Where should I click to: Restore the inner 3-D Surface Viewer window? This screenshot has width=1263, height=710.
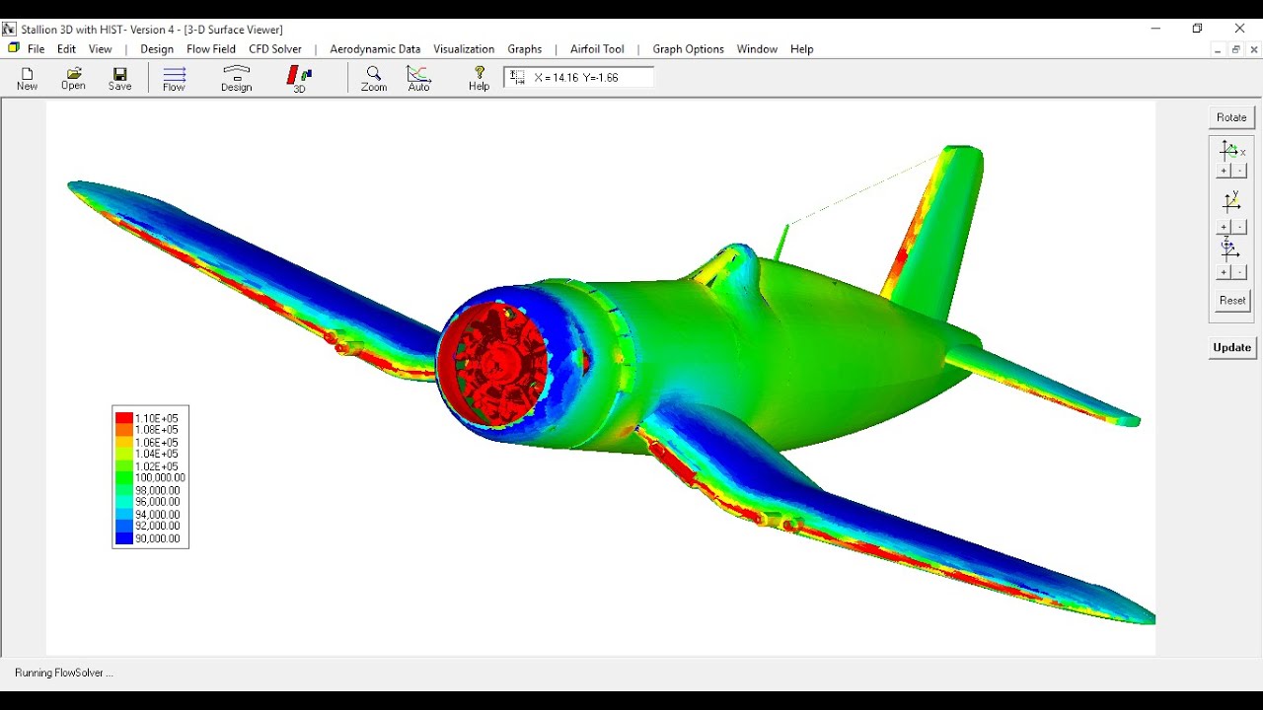tap(1236, 49)
